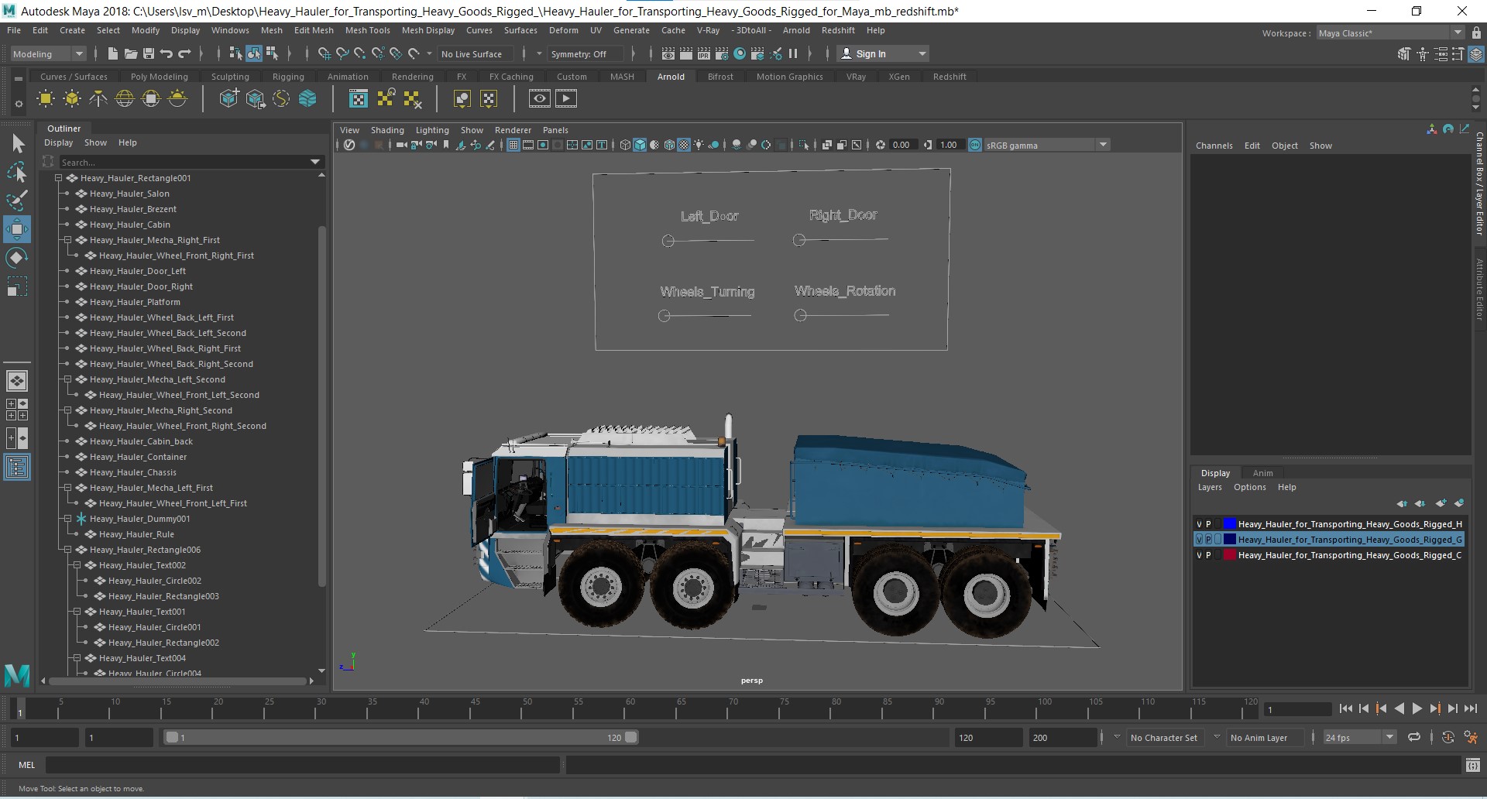This screenshot has height=799, width=1487.
Task: Toggle Script Editor button at command line
Action: coord(1472,765)
